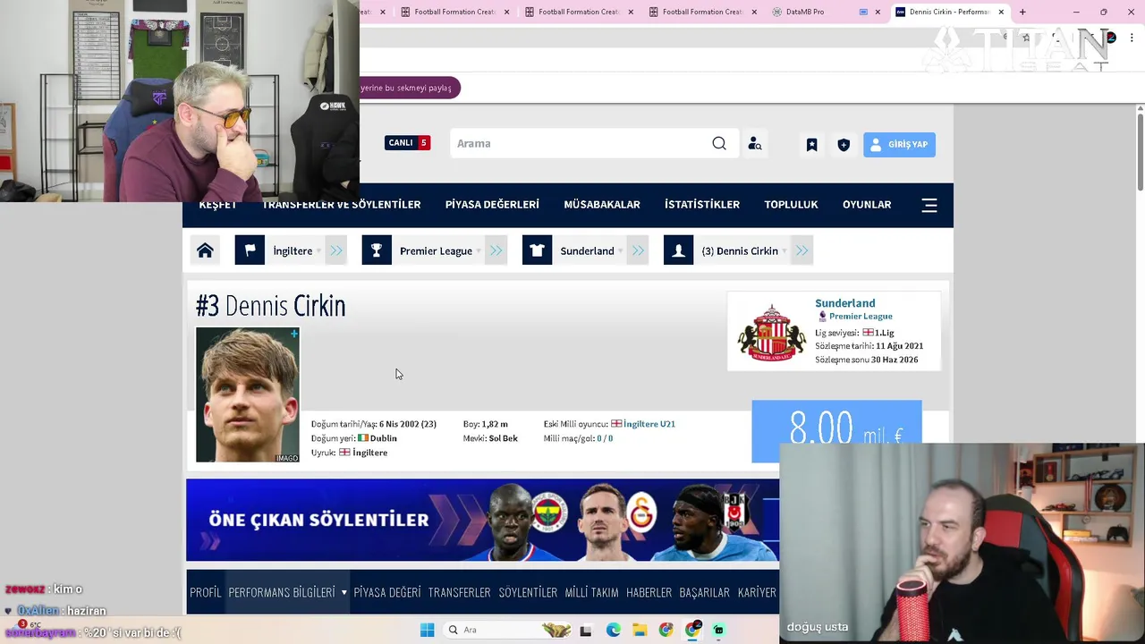
Task: Open the Sunderland club link
Action: point(845,303)
